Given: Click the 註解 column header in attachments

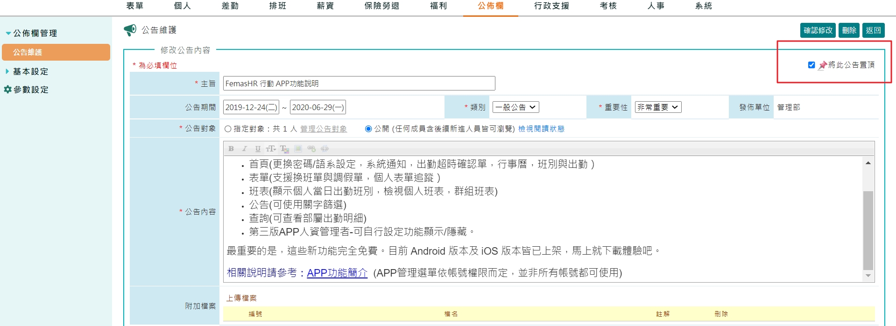Looking at the screenshot, I should (663, 314).
